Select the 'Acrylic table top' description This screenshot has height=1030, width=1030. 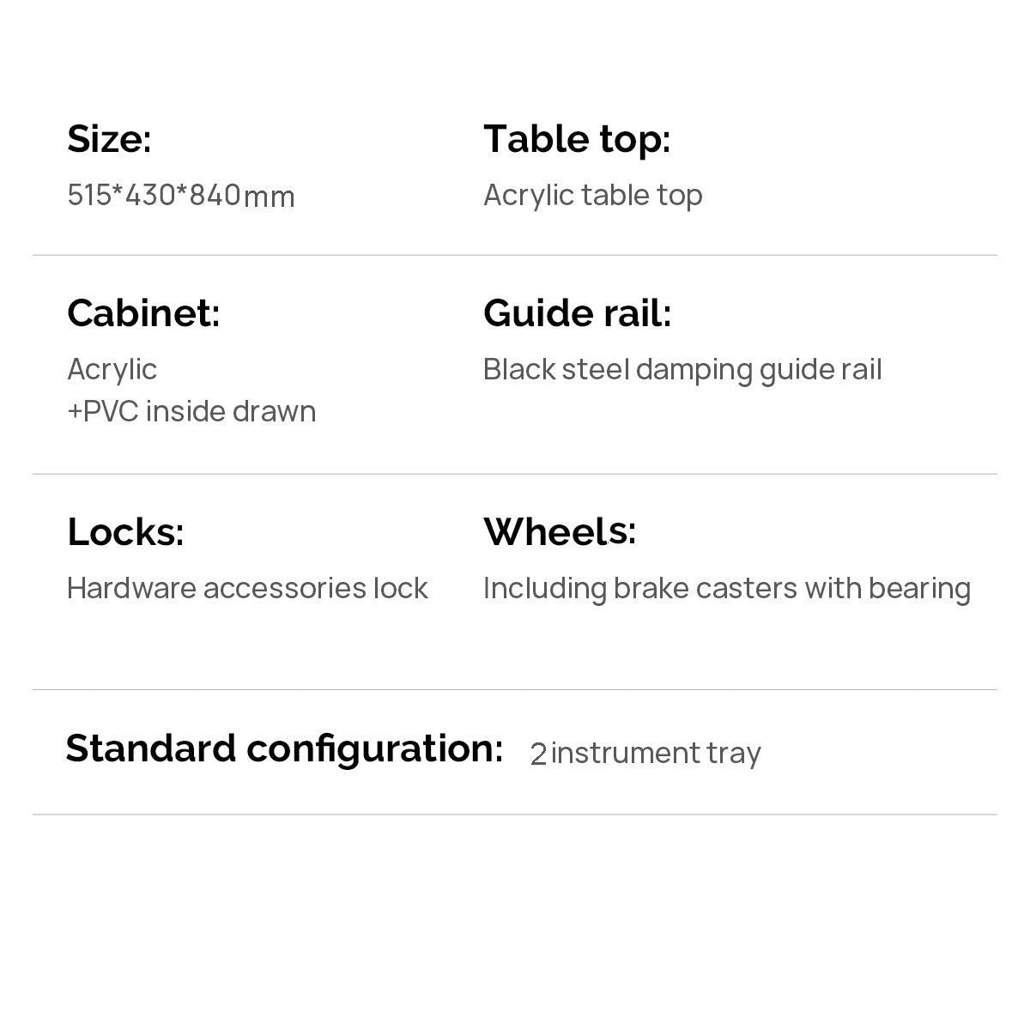[592, 196]
